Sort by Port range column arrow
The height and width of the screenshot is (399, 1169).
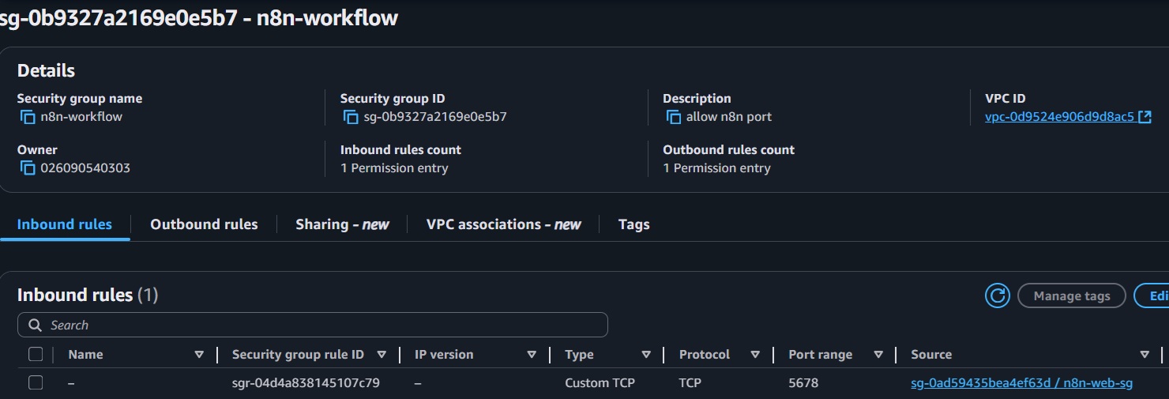(878, 355)
